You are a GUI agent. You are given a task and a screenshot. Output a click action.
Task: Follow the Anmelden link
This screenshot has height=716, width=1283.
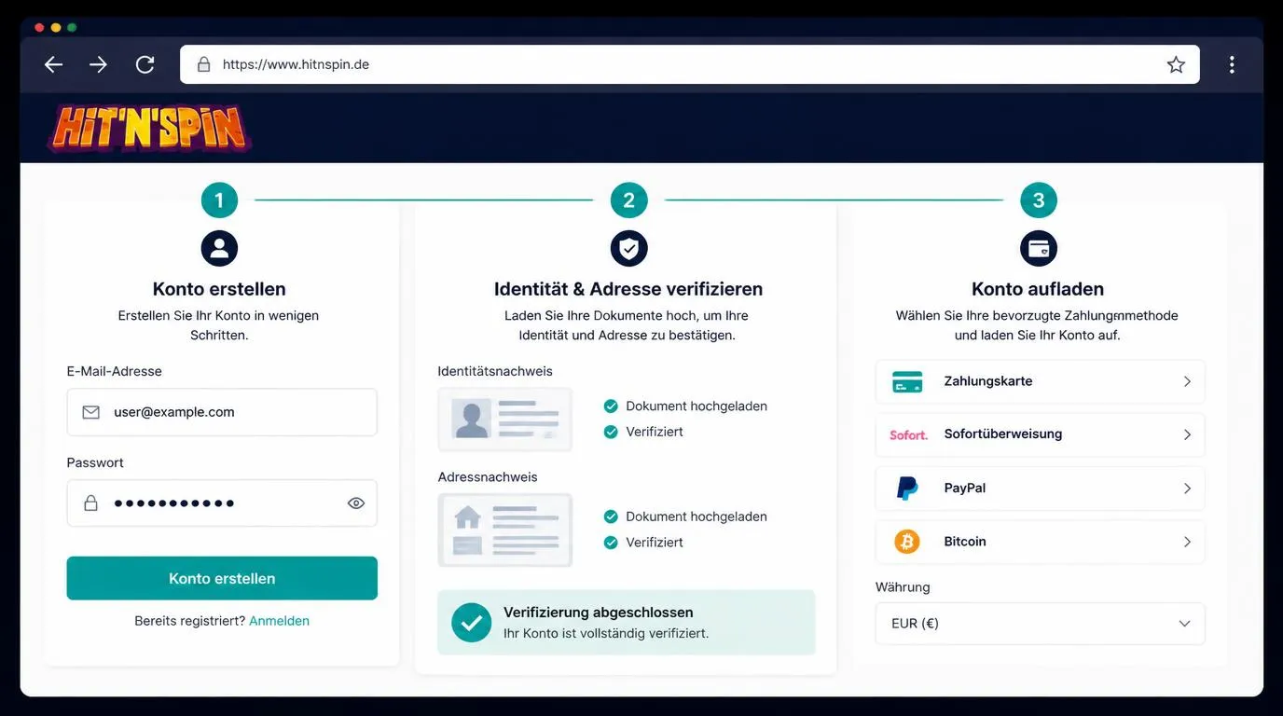coord(279,621)
